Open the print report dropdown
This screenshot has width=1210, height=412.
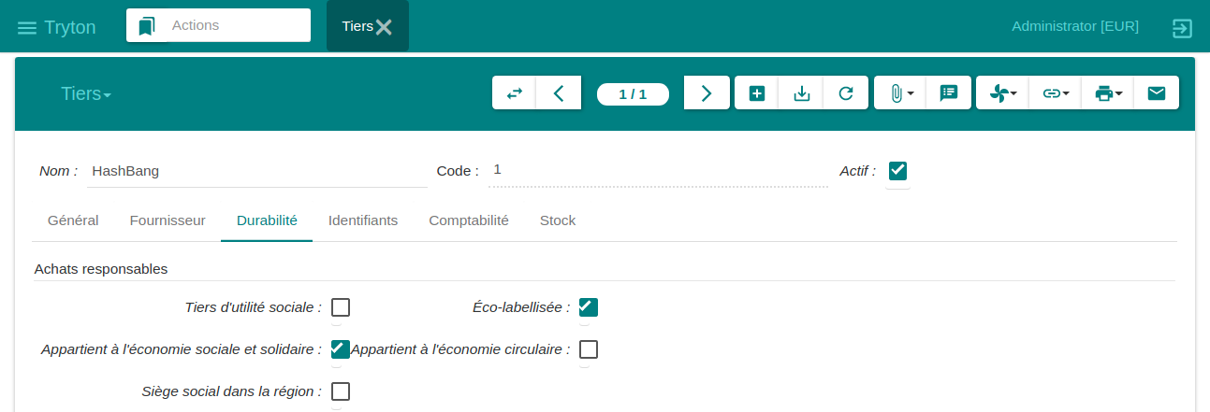click(1108, 93)
